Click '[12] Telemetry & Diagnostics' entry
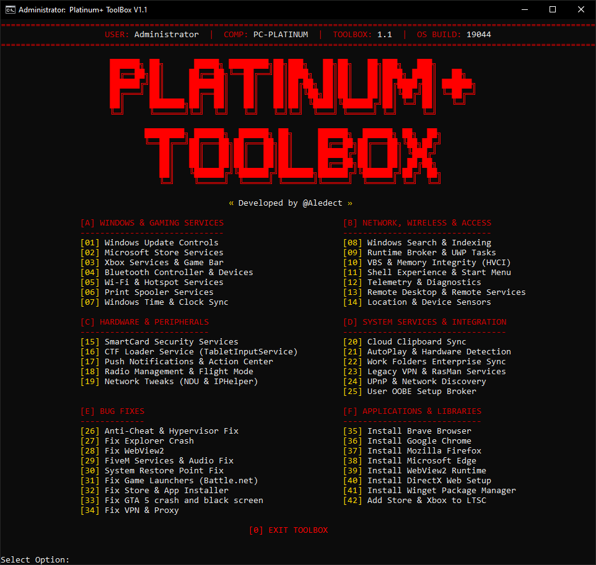The height and width of the screenshot is (565, 596). coord(412,282)
